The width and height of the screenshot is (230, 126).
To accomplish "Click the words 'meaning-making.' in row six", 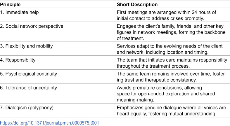I will (x=135, y=100).
